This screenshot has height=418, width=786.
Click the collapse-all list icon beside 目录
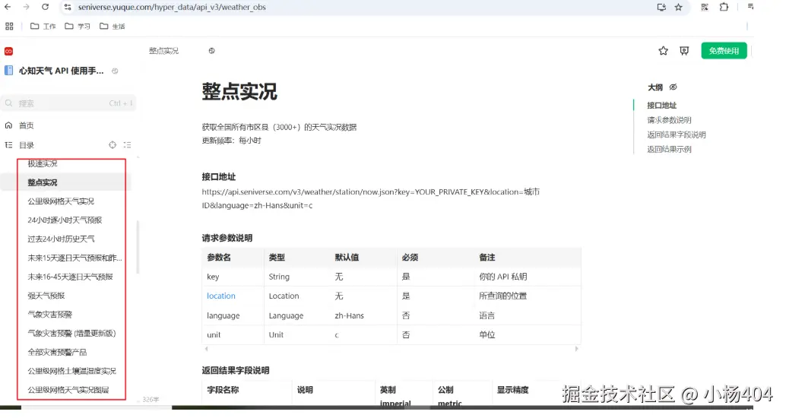click(127, 145)
